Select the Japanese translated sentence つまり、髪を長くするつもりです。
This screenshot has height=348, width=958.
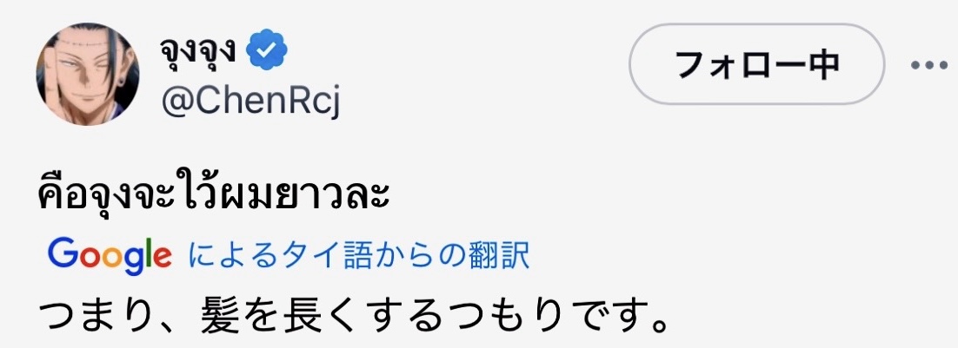pos(353,316)
